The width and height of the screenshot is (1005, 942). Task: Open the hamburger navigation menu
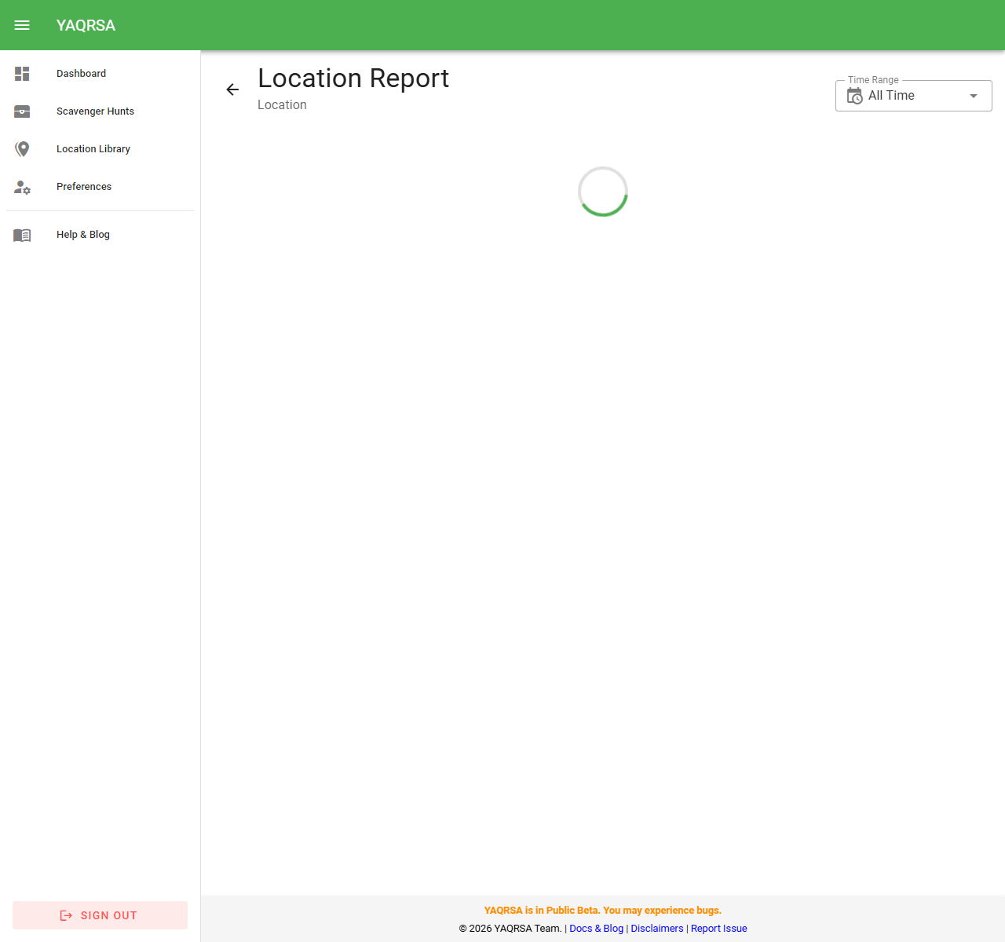(x=22, y=25)
